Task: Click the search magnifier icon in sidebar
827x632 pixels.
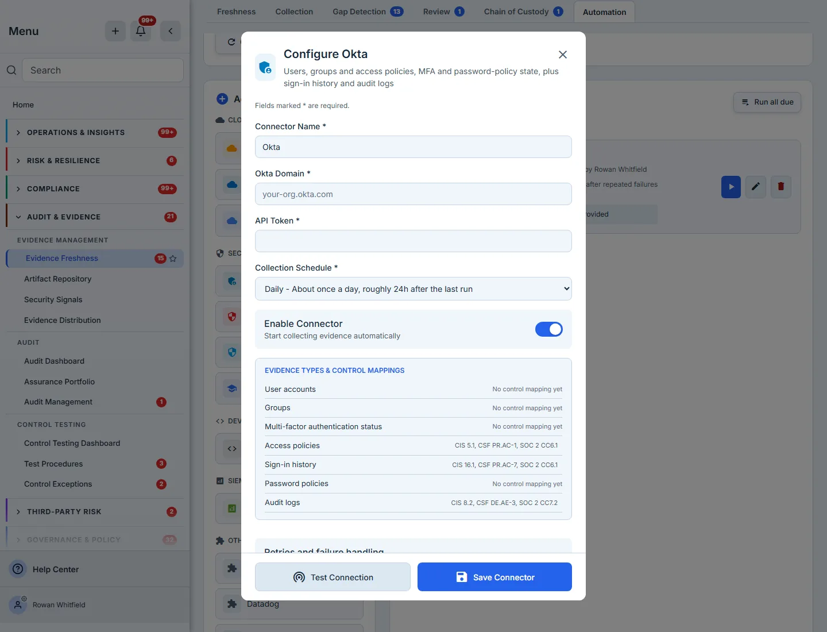Action: [x=11, y=70]
